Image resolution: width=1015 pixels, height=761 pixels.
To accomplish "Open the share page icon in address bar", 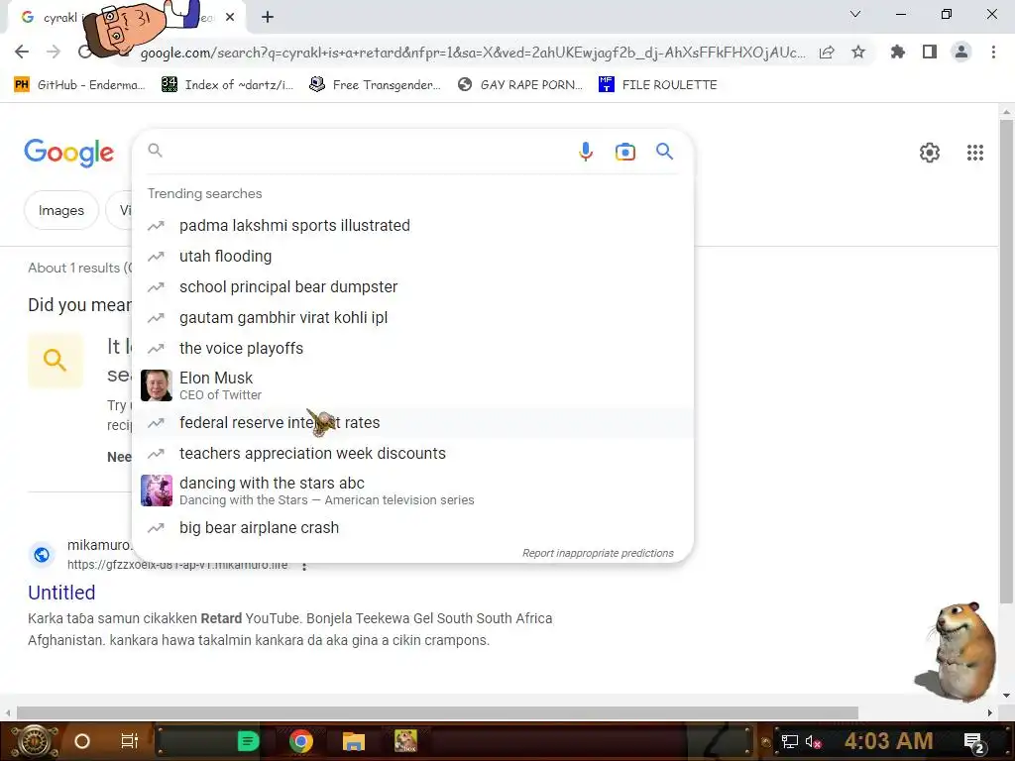I will [x=827, y=53].
